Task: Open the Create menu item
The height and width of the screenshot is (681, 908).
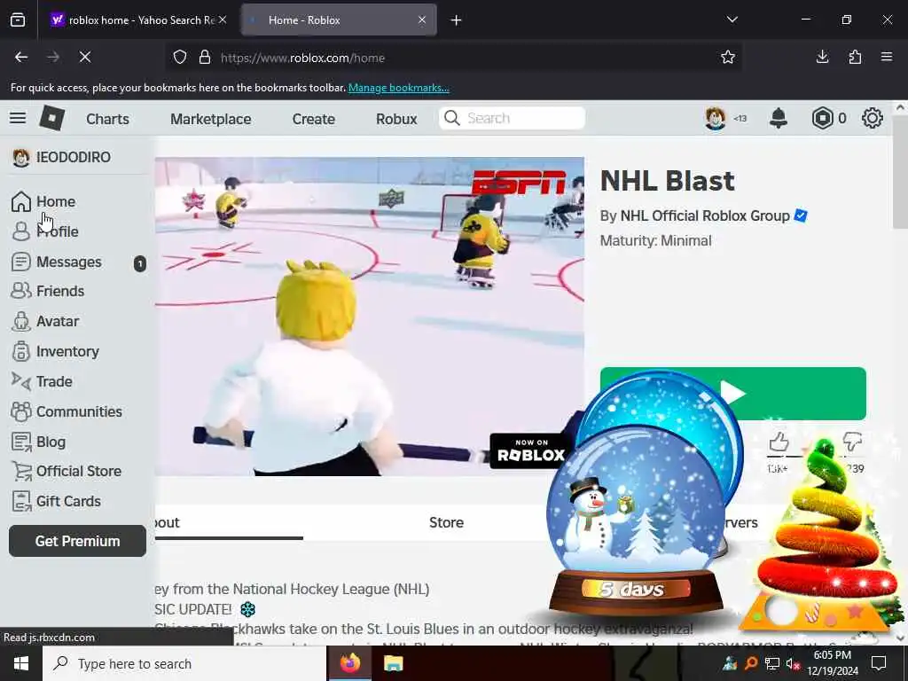Action: pos(314,119)
